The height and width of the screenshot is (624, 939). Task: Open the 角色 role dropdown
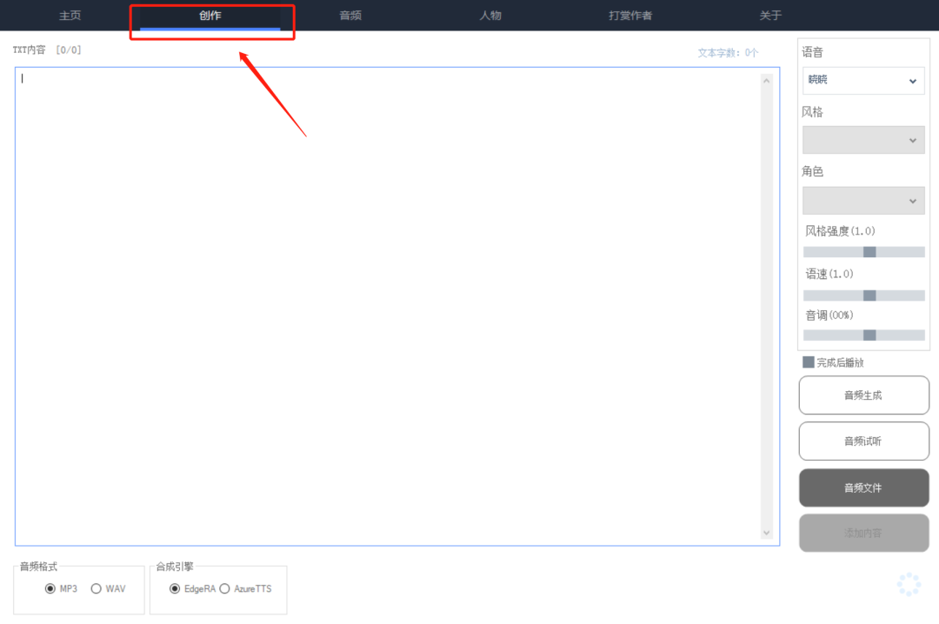(863, 201)
